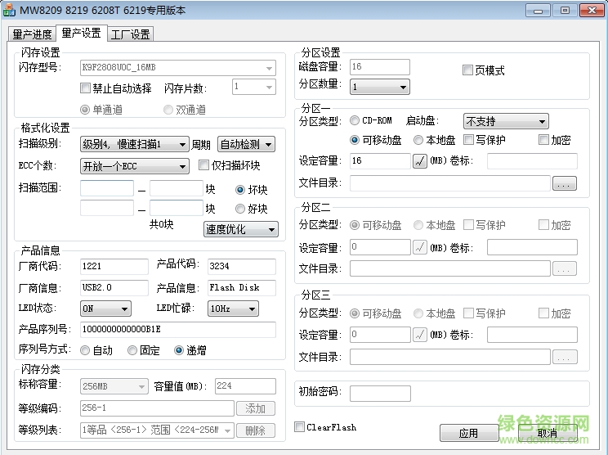Screen dimensions: 608x455
Task: Click second-row scan range start field
Action: coord(107,208)
